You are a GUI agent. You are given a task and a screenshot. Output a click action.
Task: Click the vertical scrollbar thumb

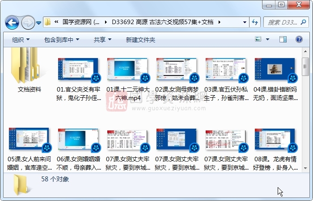305,67
